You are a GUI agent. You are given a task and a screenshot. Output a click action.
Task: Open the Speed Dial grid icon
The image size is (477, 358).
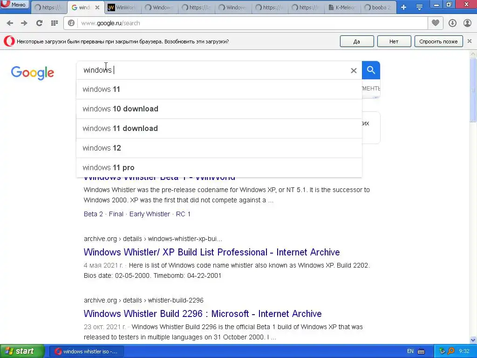pos(55,23)
